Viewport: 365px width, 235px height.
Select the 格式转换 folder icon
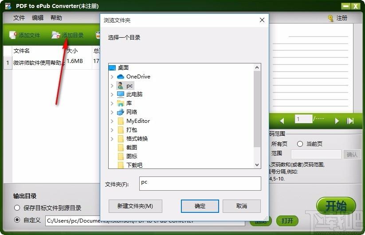pos(121,139)
